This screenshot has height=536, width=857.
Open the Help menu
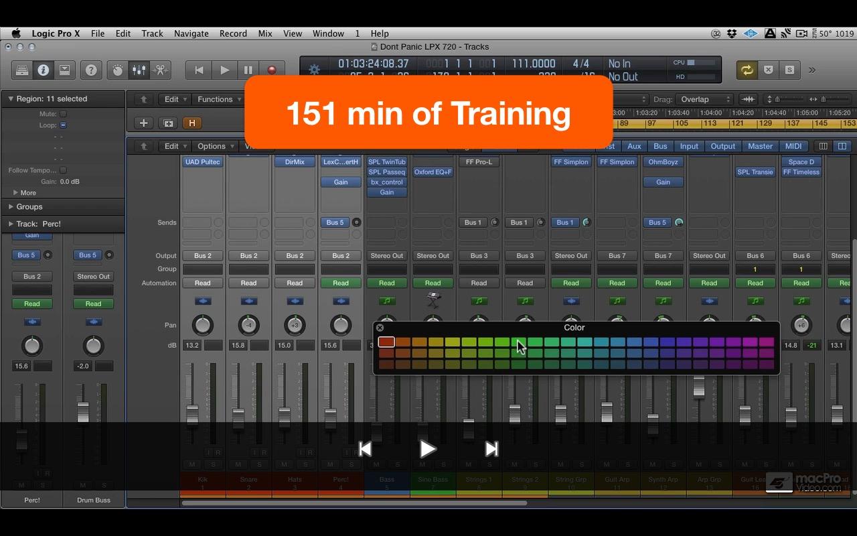[380, 33]
